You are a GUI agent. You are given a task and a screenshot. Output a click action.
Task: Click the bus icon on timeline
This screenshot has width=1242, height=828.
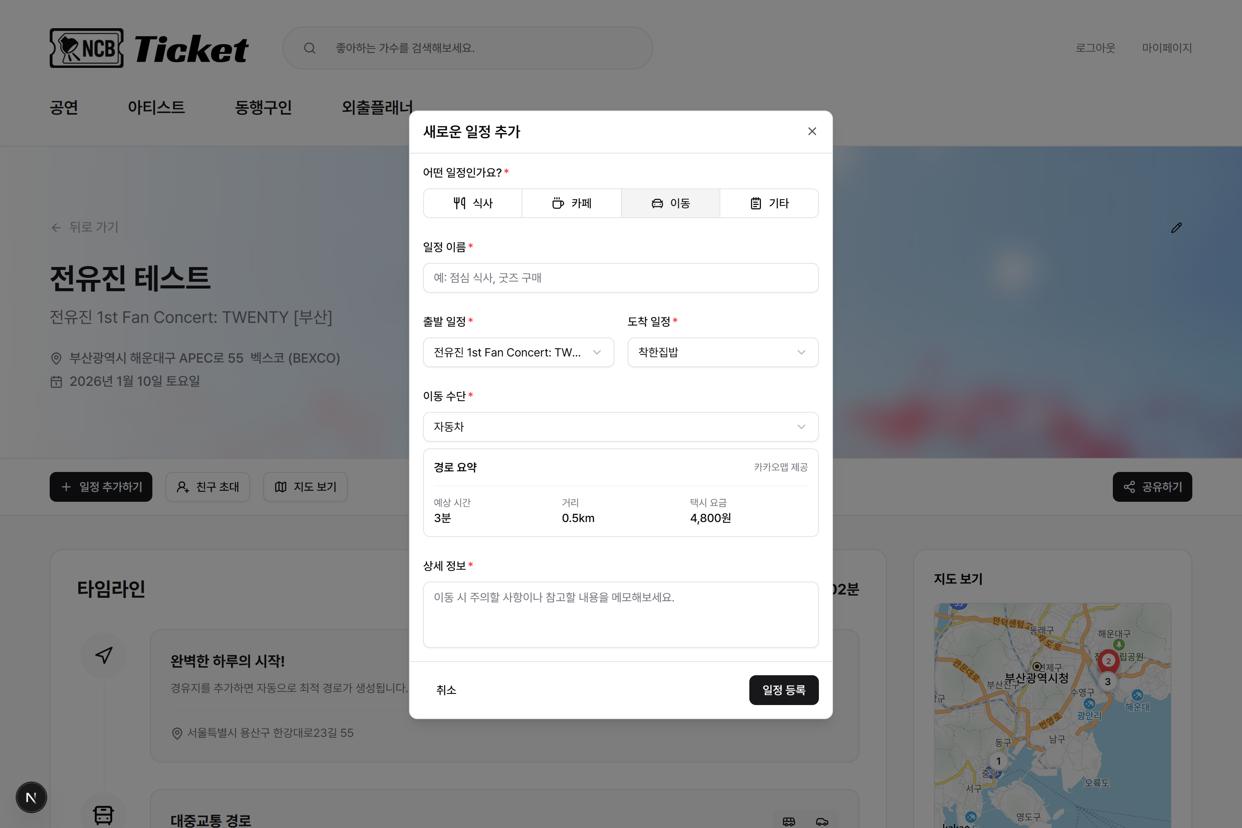[103, 814]
